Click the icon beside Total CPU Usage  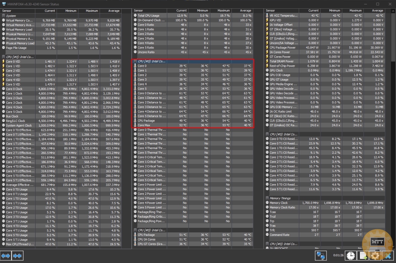click(x=135, y=15)
